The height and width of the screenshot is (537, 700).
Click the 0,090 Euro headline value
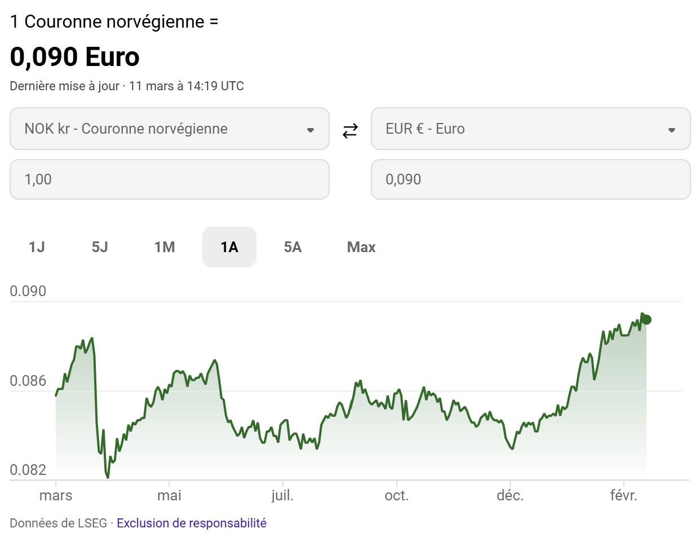pyautogui.click(x=75, y=57)
